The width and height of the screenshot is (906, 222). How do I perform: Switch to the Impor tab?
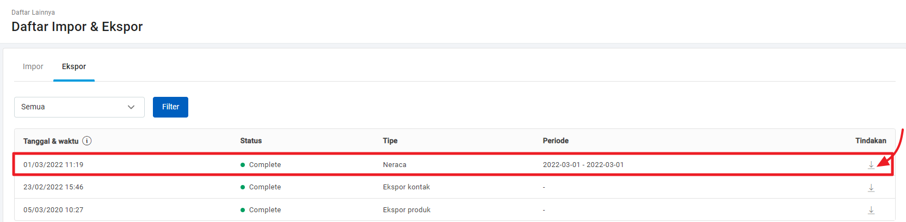[x=33, y=66]
